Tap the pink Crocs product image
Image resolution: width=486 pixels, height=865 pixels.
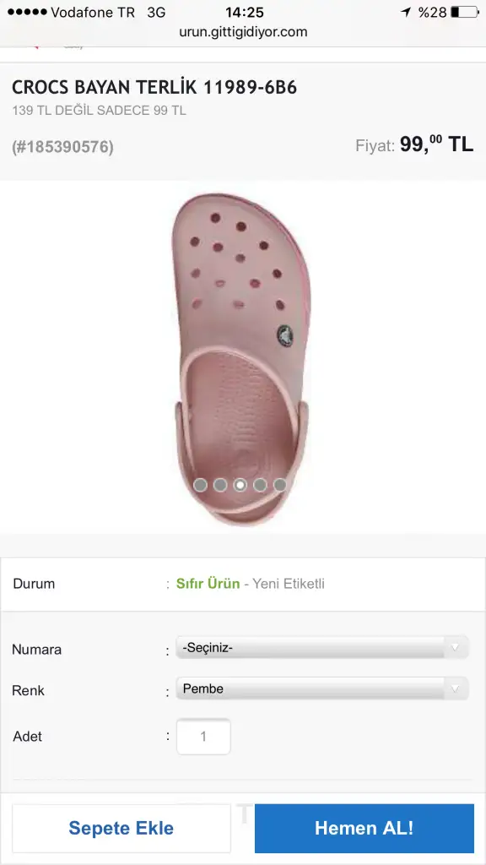coord(241,358)
